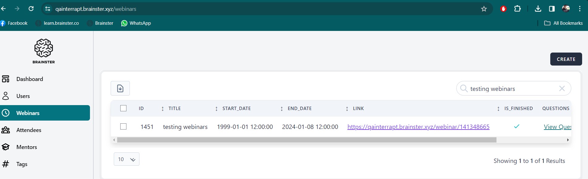Click the export download icon above table
The image size is (588, 179).
120,88
